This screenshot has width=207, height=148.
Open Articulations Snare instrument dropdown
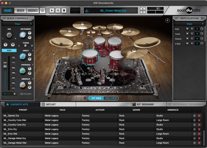(189, 24)
